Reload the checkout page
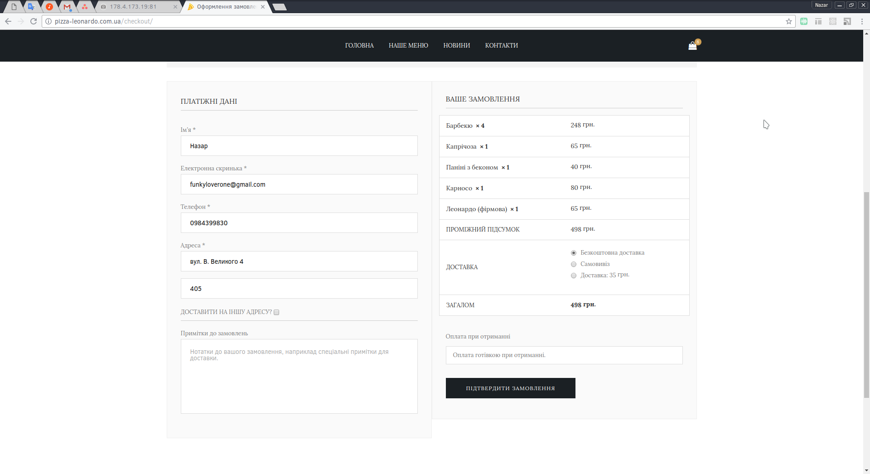This screenshot has width=870, height=474. (x=34, y=21)
